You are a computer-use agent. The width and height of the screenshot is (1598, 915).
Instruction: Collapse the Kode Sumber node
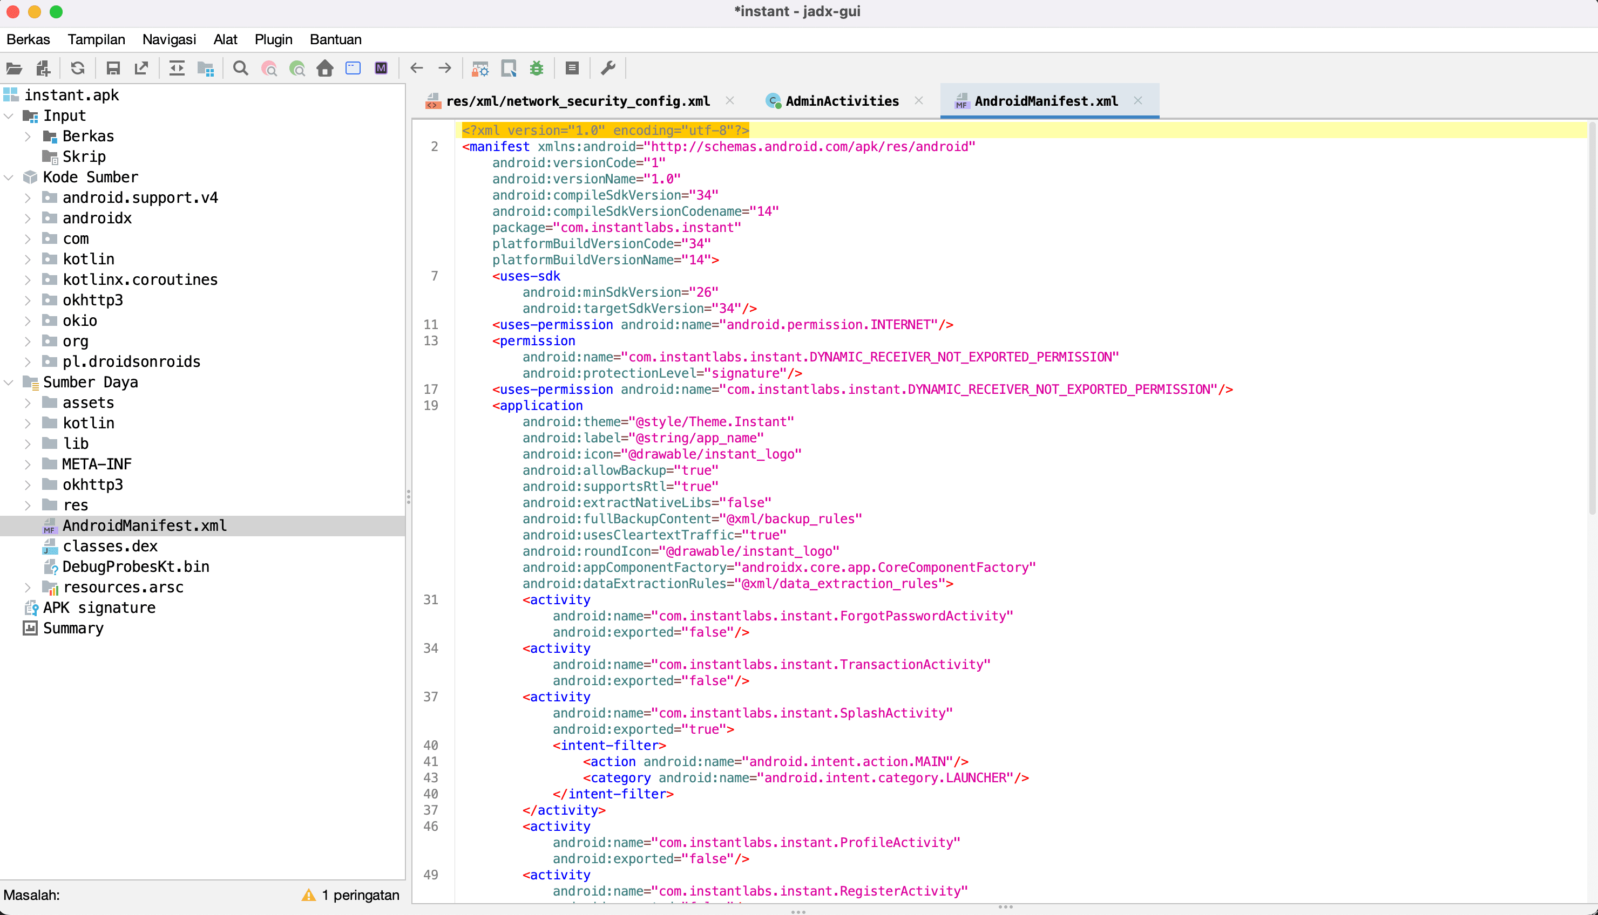tap(9, 177)
